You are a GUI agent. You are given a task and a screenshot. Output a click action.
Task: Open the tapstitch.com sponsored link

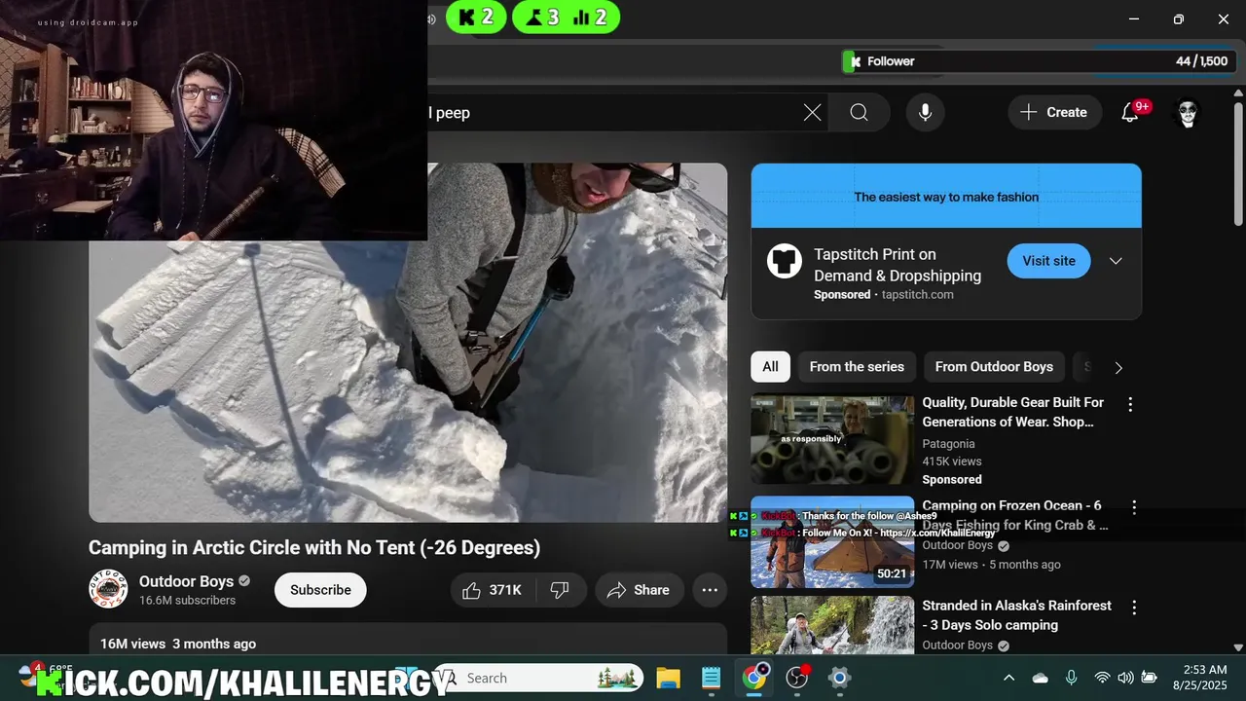[x=917, y=295]
